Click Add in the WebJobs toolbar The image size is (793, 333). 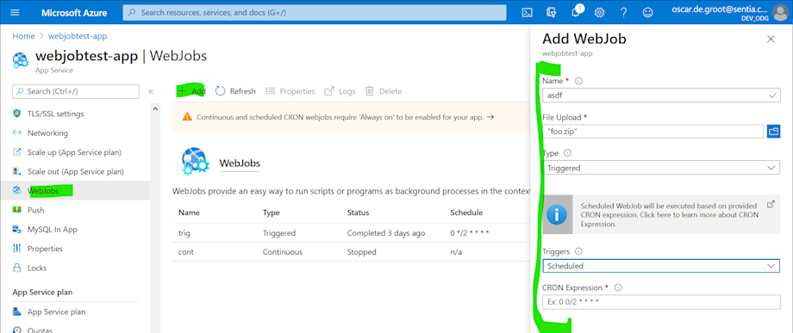coord(191,91)
